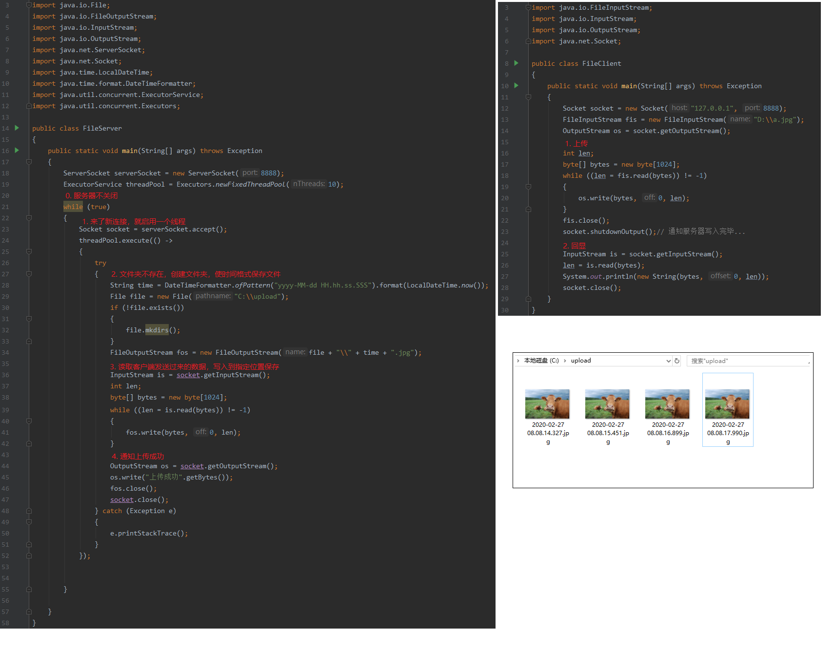Screen dimensions: 835x650
Task: Select the 08.08.16.899.jpg file
Action: point(667,404)
